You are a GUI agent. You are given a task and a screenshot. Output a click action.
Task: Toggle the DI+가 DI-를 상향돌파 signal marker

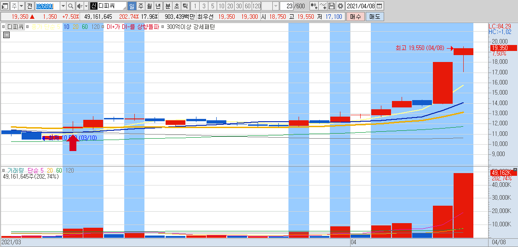click(x=104, y=27)
